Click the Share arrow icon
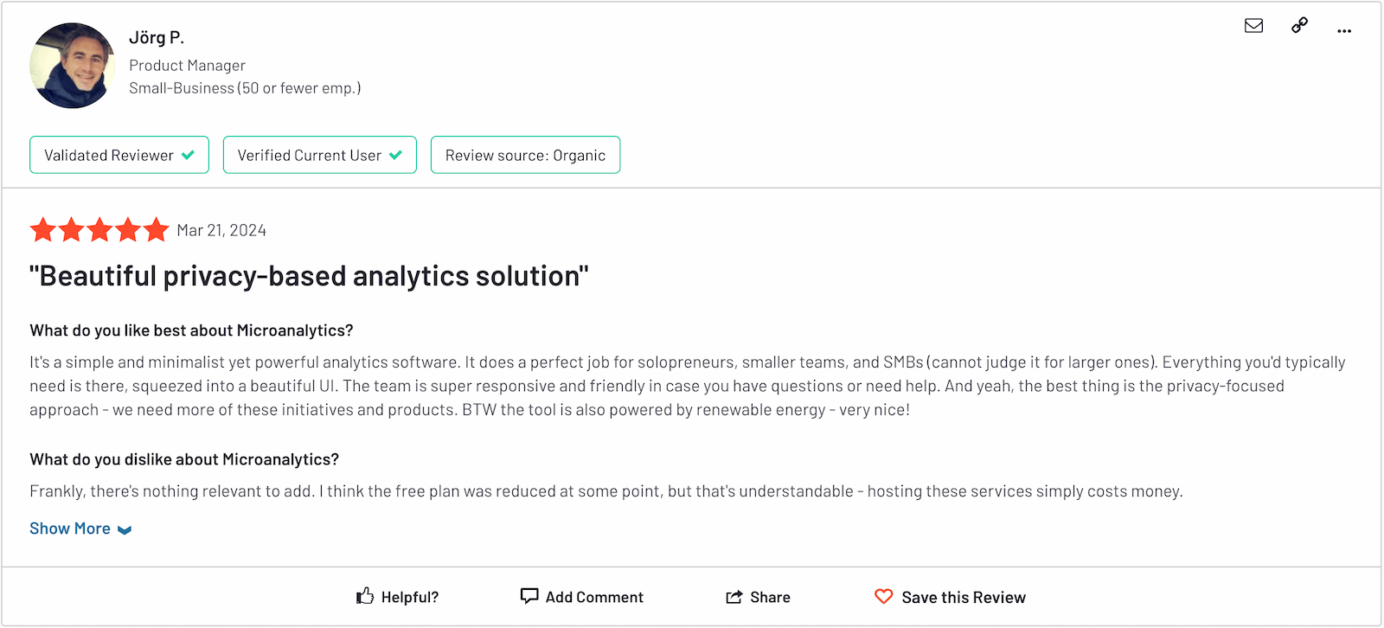 (x=734, y=595)
